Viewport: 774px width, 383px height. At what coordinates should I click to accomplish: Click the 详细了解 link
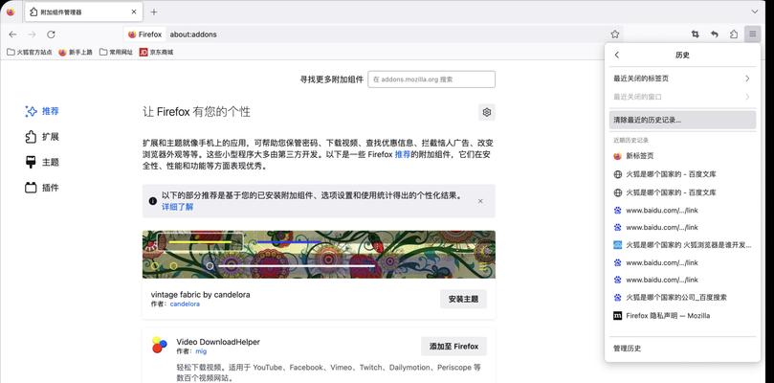(x=178, y=207)
